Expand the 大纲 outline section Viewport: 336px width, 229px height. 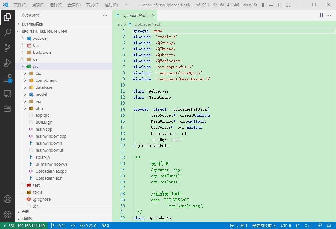25,212
